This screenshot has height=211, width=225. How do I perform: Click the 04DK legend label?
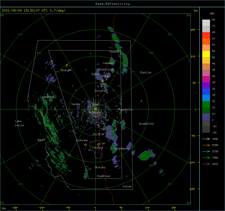point(215,139)
